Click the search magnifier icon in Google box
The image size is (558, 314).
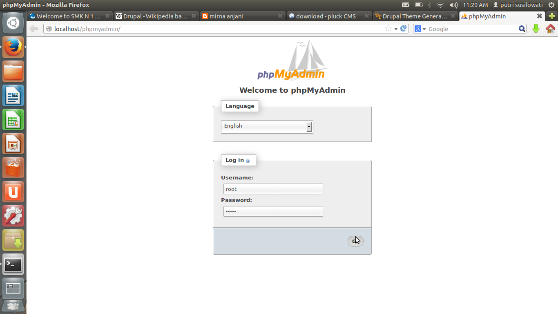[522, 29]
